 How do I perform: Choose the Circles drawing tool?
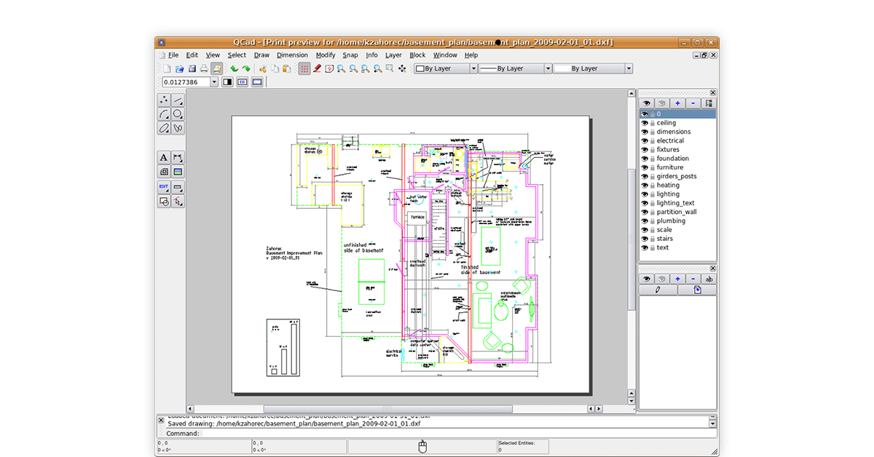(x=178, y=114)
